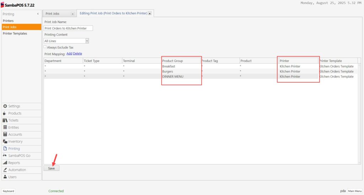Image resolution: width=364 pixels, height=195 pixels.
Task: Click Kitchen Orders Template in Breakfast row
Action: [x=338, y=66]
